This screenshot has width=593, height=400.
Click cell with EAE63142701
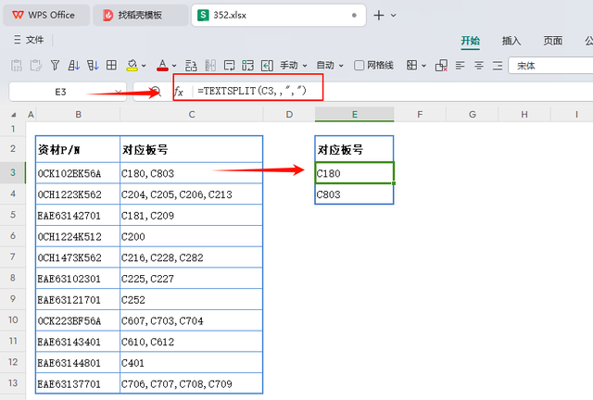78,216
